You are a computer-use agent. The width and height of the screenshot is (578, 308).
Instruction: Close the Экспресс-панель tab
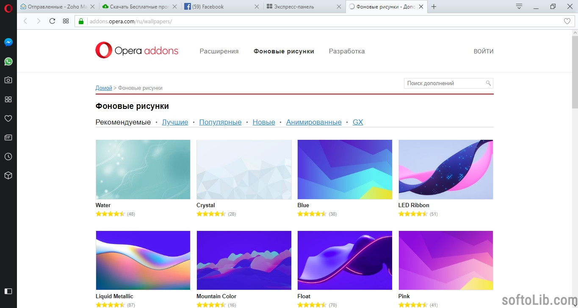coord(338,6)
